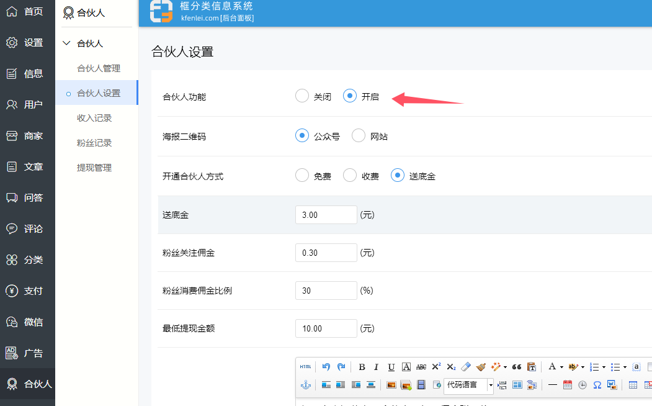This screenshot has height=406, width=652.
Task: Click the blockquote quotation mark icon
Action: pyautogui.click(x=516, y=367)
